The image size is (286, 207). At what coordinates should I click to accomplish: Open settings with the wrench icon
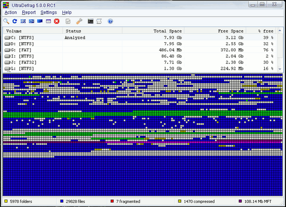point(79,21)
